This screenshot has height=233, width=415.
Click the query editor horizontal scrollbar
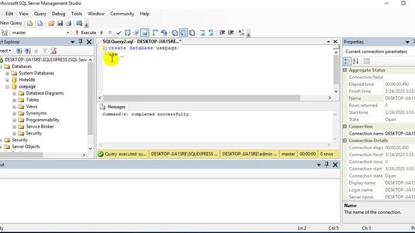coord(202,98)
